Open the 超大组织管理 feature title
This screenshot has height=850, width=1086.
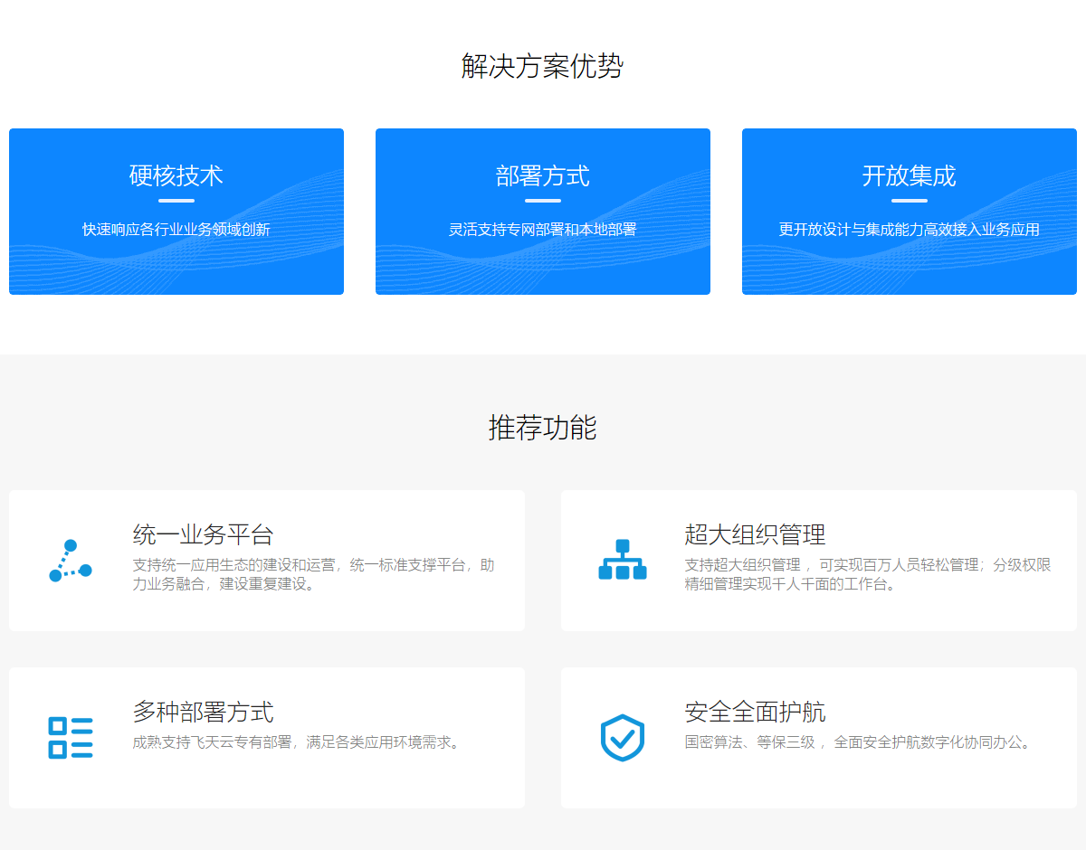[x=755, y=534]
